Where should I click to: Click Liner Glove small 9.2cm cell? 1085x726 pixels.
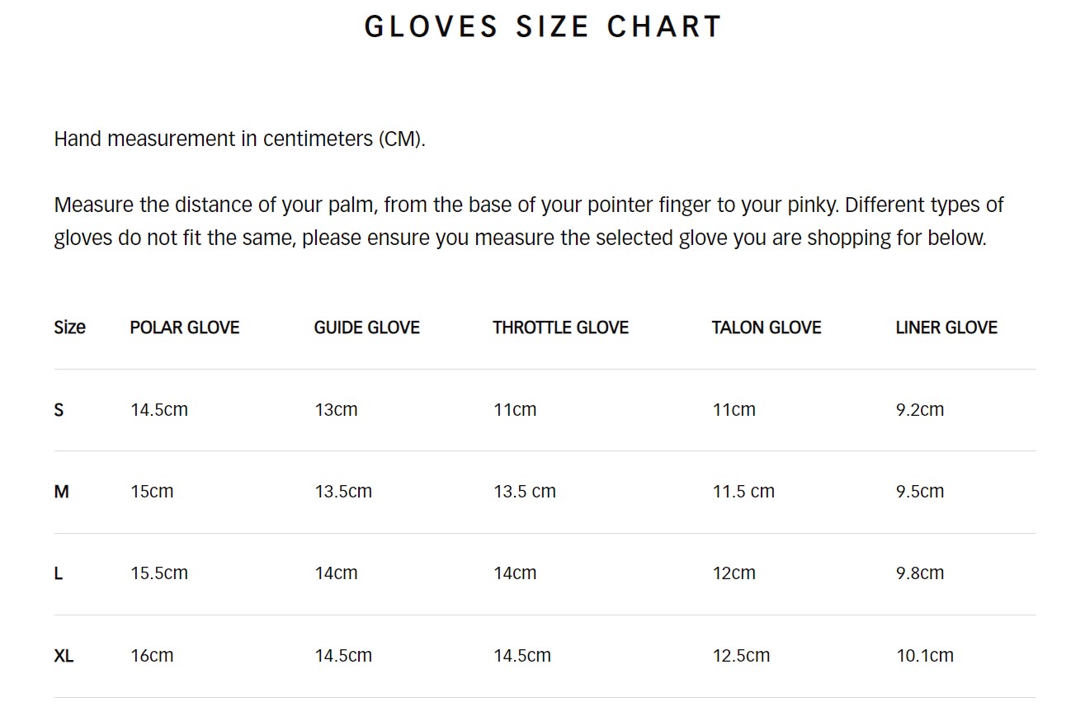(x=920, y=410)
